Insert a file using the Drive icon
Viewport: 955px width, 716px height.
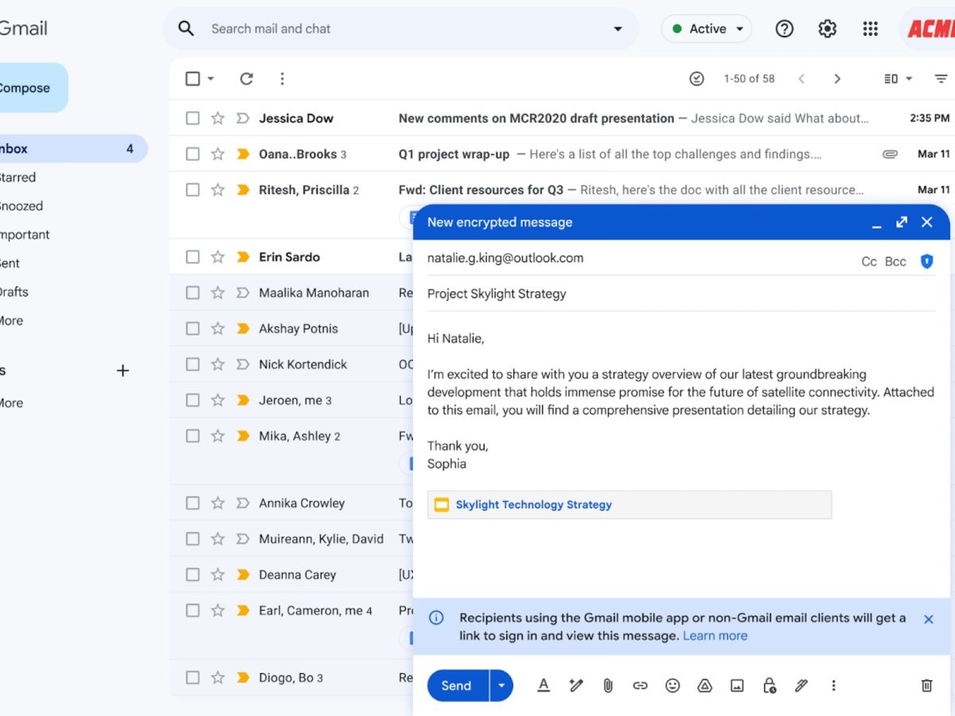pos(704,685)
